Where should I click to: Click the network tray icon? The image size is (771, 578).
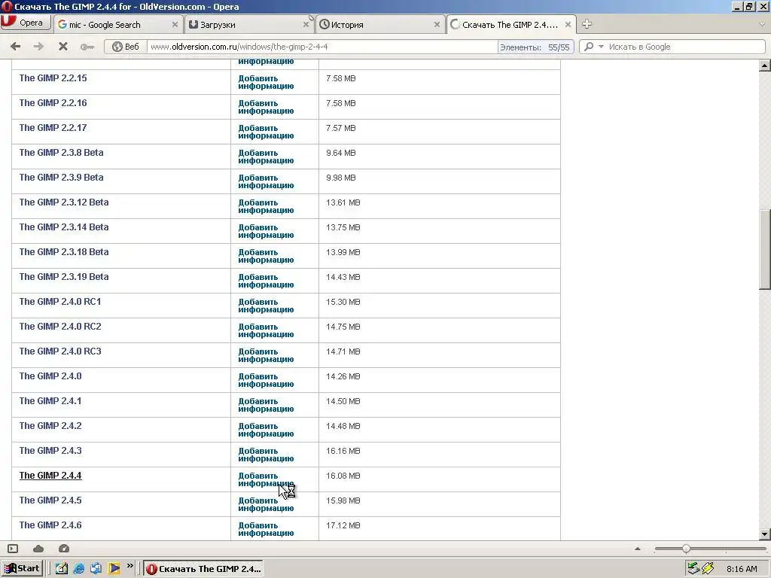(693, 568)
